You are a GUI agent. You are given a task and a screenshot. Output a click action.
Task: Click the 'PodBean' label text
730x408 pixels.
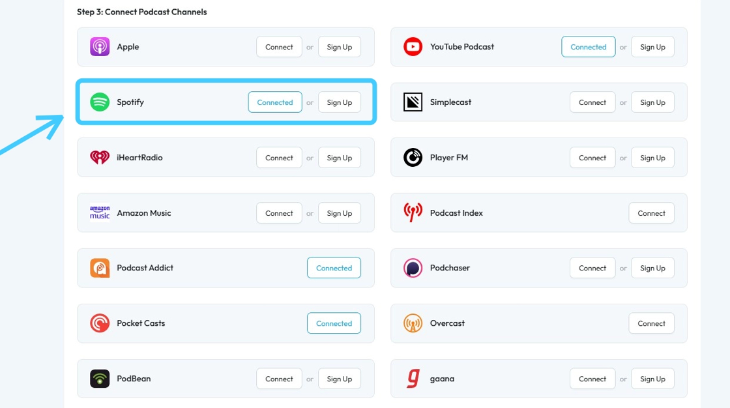134,379
